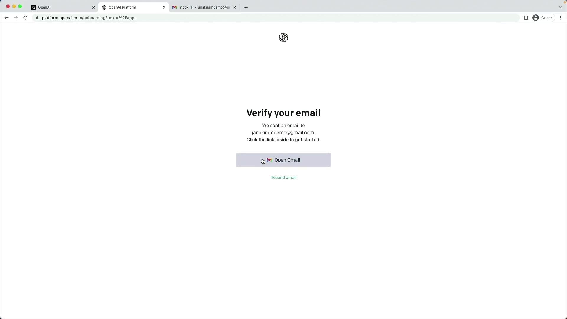
Task: Close the Gmail Inbox tab
Action: (235, 7)
